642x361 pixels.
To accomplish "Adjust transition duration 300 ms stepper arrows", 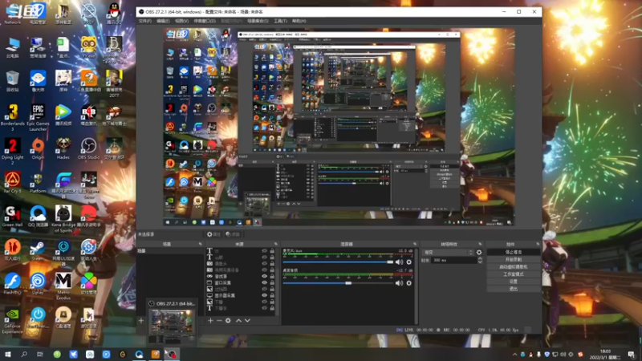I will pyautogui.click(x=480, y=260).
